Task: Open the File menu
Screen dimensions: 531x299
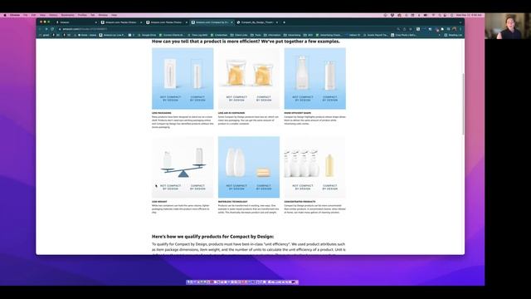Action: coord(26,15)
